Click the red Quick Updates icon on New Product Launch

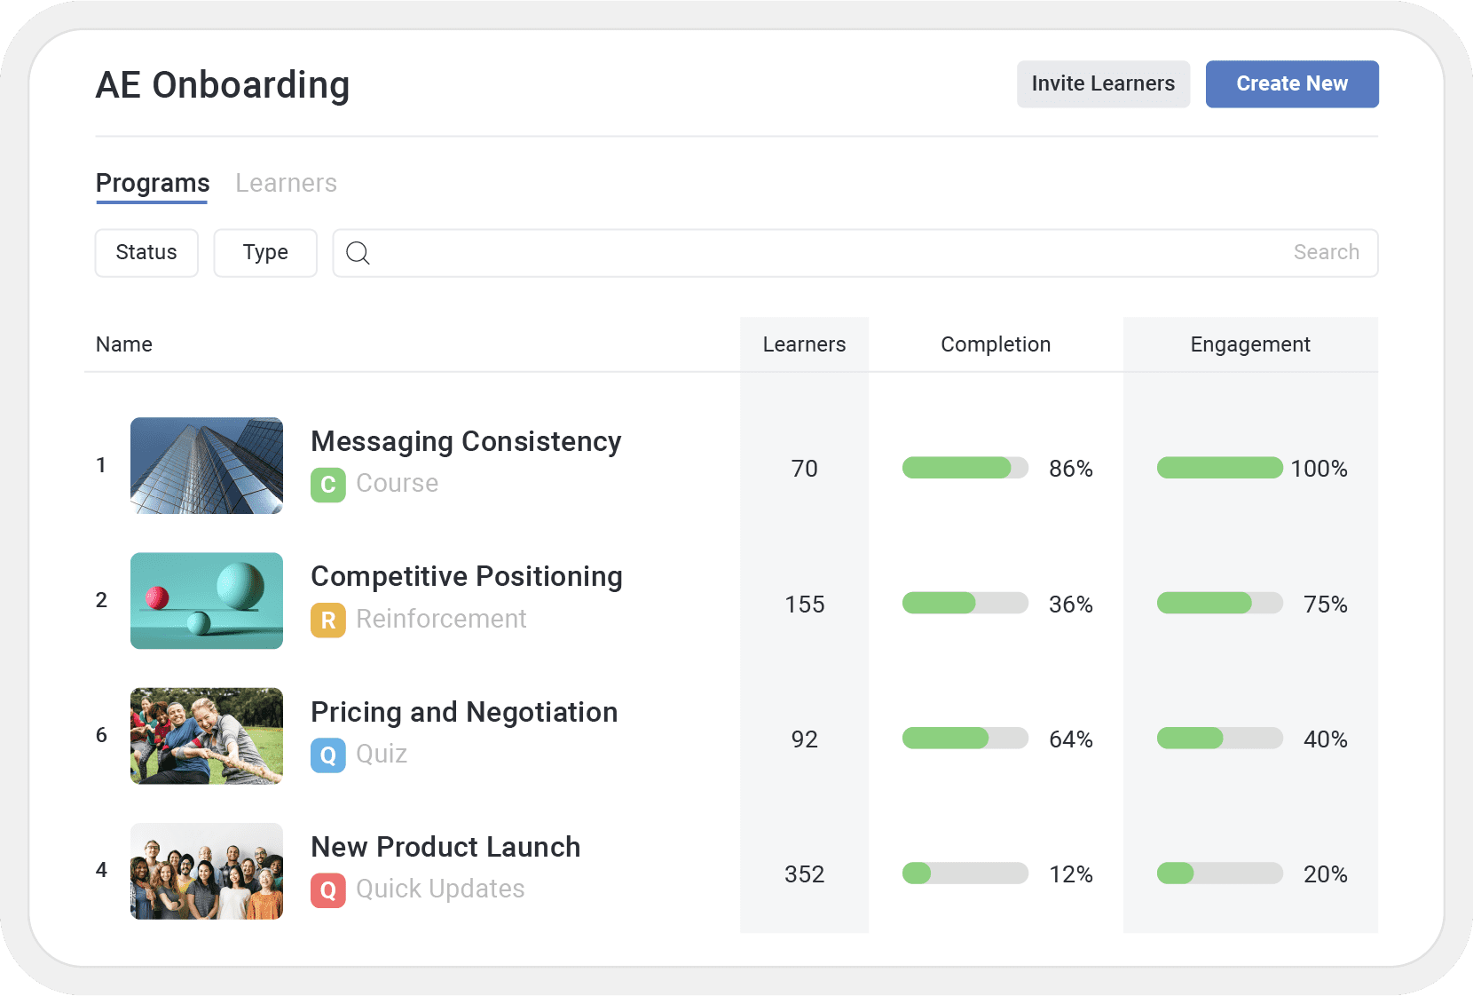[x=327, y=889]
